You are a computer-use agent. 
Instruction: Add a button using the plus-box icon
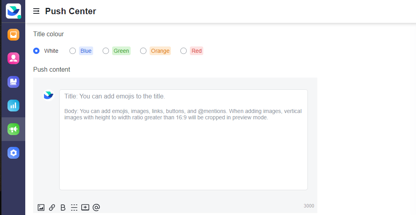click(85, 207)
